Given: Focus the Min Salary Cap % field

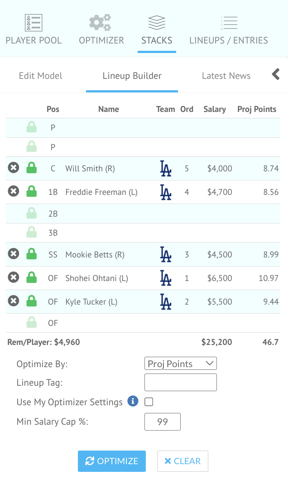Looking at the screenshot, I should coord(163,422).
